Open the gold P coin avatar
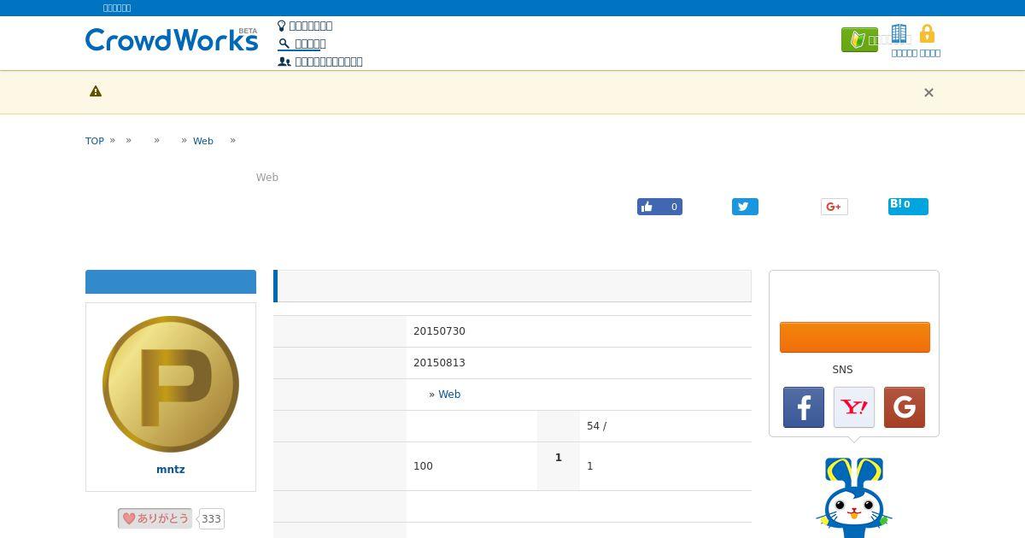This screenshot has height=538, width=1025. pos(171,384)
